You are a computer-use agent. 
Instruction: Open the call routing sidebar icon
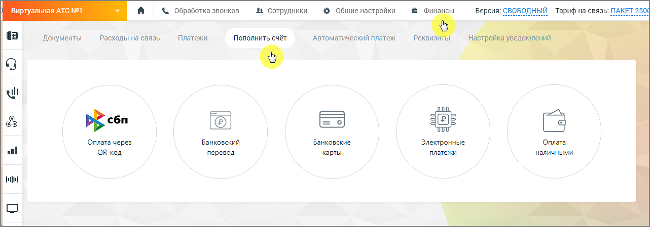click(x=12, y=93)
